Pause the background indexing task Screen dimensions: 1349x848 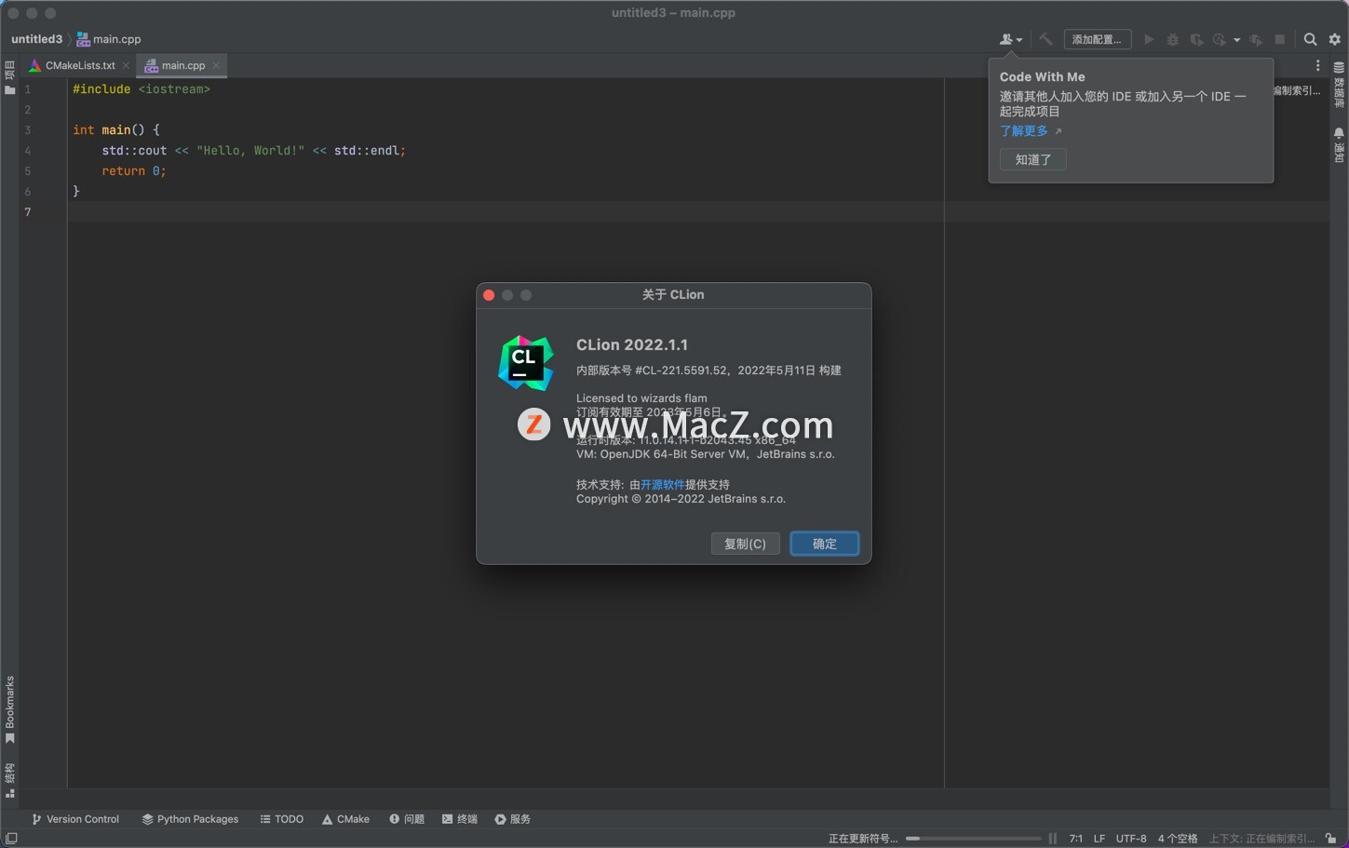(1053, 839)
